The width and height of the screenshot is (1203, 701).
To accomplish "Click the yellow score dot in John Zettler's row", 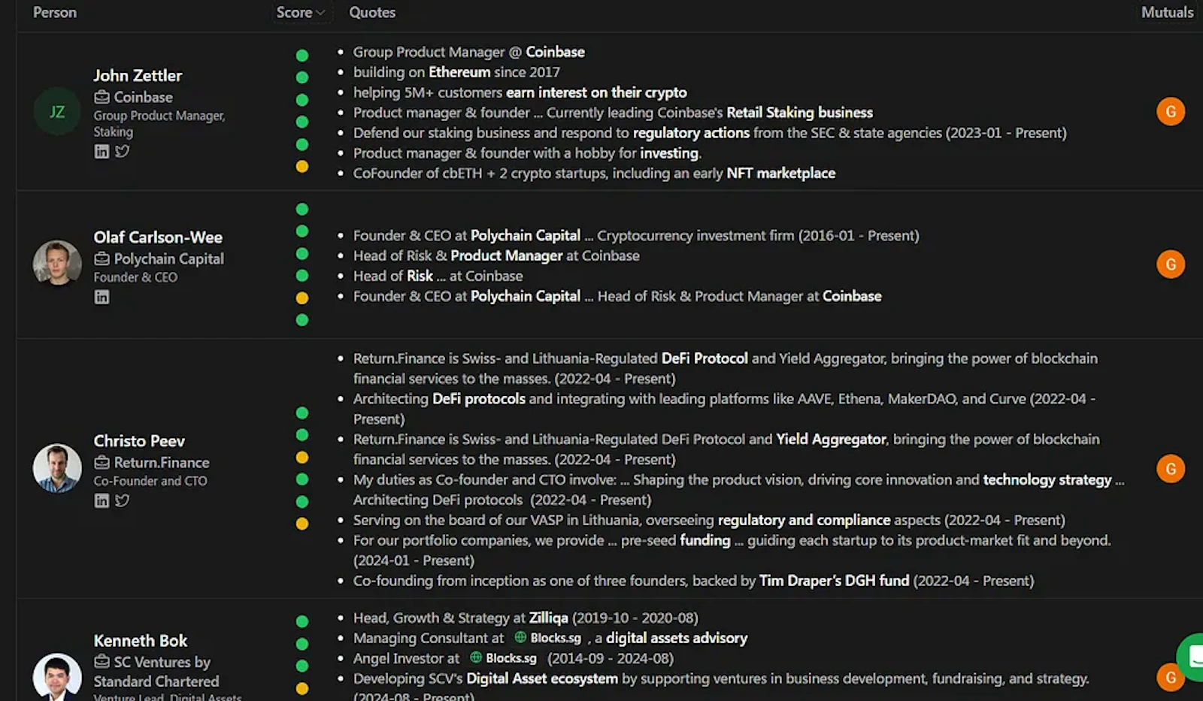I will click(302, 167).
